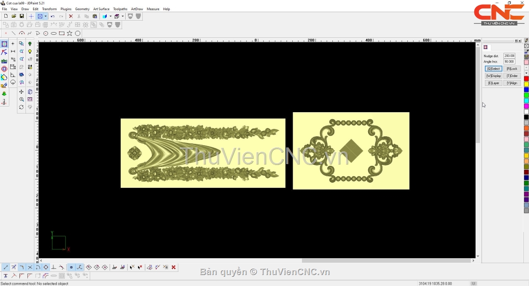The height and width of the screenshot is (286, 529).
Task: Select the rectangle drawing tool
Action: click(x=62, y=33)
